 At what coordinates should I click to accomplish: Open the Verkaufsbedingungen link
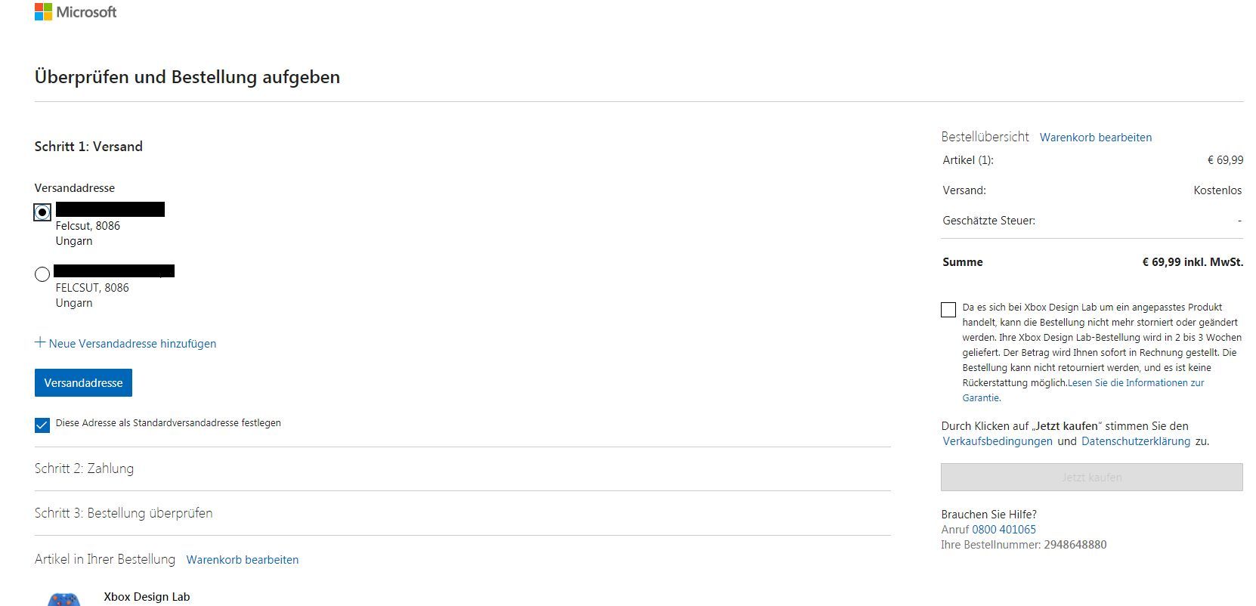(997, 441)
